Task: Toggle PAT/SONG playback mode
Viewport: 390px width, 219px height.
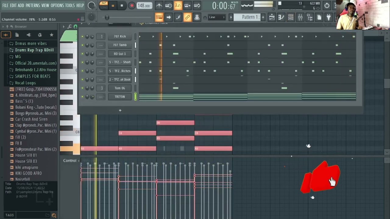Action: point(104,5)
